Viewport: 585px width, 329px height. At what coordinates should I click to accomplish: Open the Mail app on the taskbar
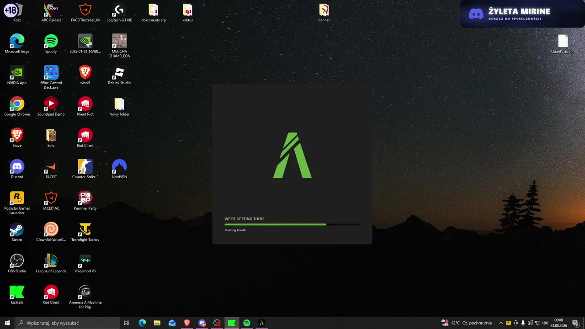coord(172,323)
